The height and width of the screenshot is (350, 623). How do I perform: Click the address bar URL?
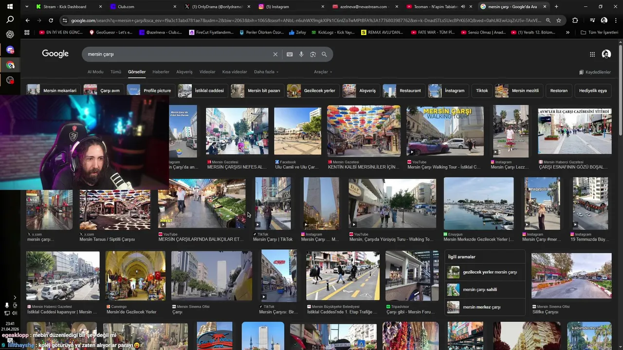[306, 20]
